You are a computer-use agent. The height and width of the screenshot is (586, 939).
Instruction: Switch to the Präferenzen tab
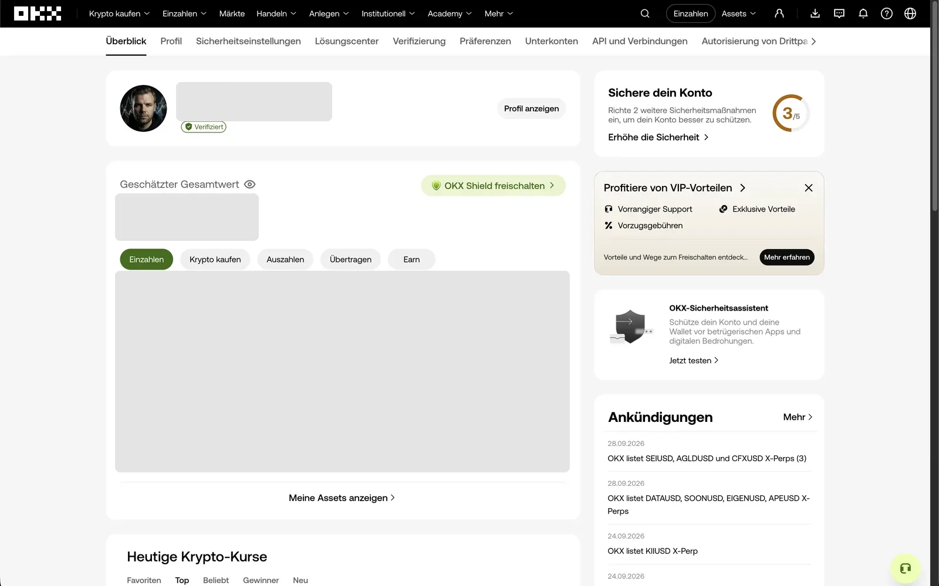pyautogui.click(x=485, y=41)
